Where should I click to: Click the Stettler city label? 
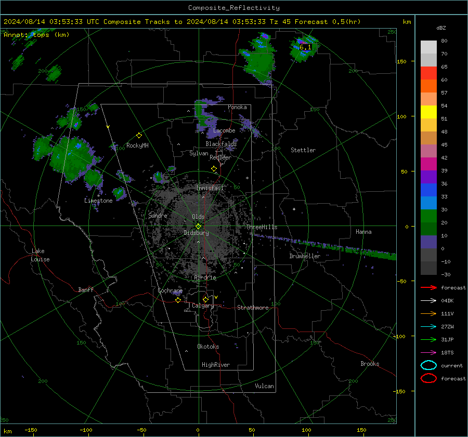click(303, 150)
